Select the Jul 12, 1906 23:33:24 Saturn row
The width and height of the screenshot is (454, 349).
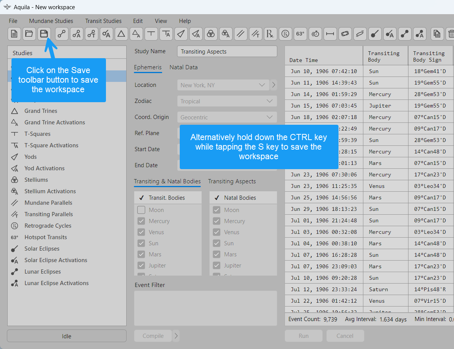click(369, 289)
